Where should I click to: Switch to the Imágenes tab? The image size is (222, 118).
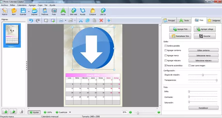tap(214, 21)
